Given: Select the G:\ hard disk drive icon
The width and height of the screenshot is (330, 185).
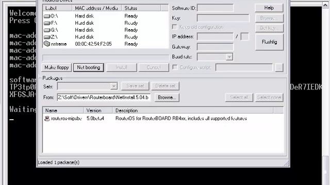Looking at the screenshot, I should pyautogui.click(x=47, y=30).
